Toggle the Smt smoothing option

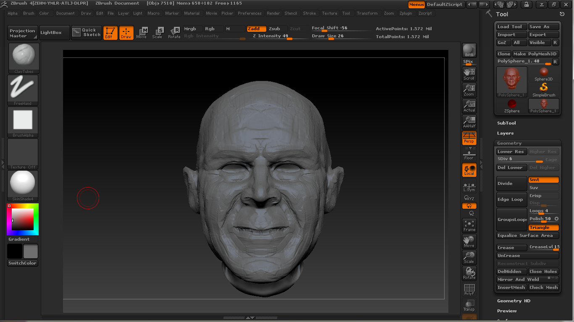(543, 180)
